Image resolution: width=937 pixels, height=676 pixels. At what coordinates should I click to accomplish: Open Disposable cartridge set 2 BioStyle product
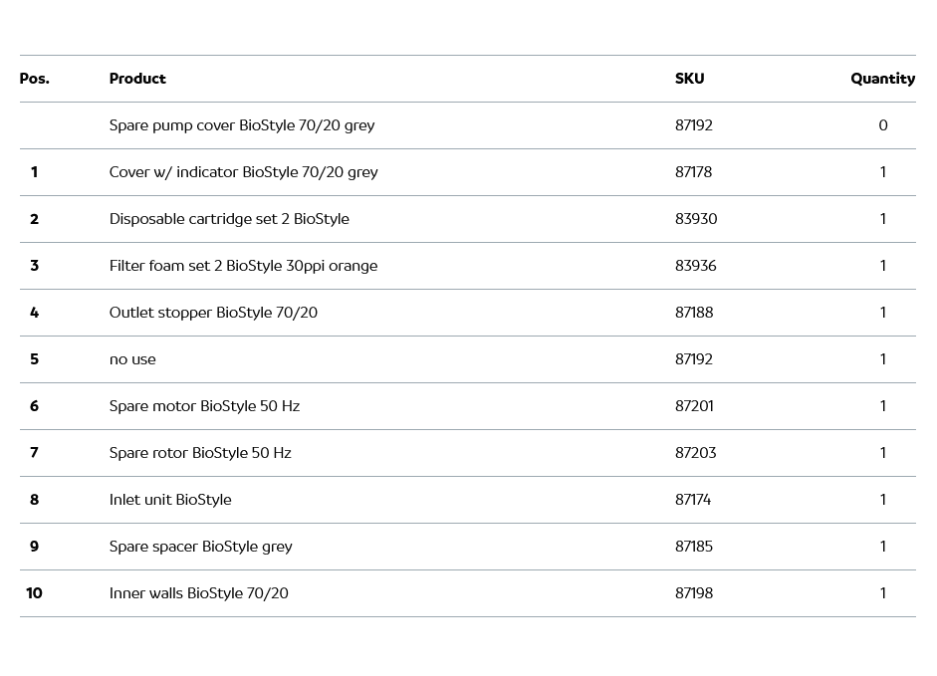(229, 219)
